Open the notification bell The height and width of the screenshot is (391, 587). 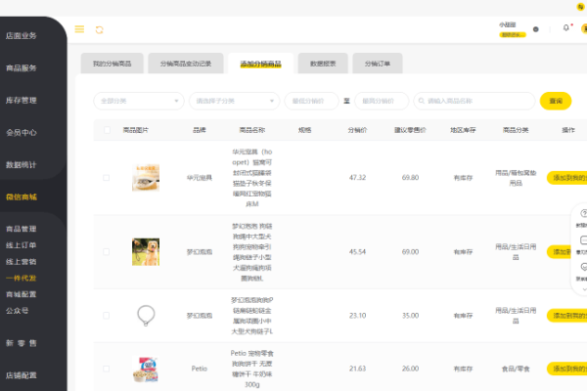[566, 27]
